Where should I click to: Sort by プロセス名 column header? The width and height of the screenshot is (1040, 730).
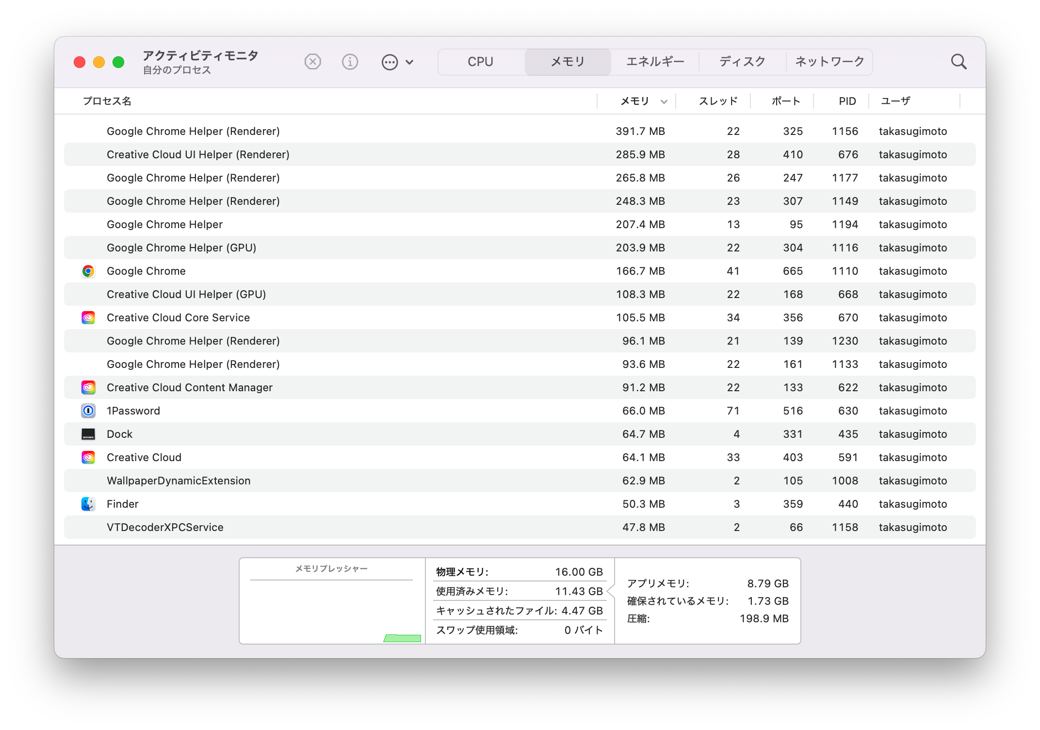[107, 101]
